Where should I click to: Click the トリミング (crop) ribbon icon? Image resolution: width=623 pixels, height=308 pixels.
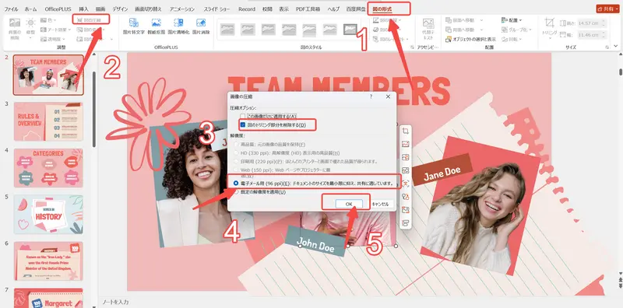(550, 23)
